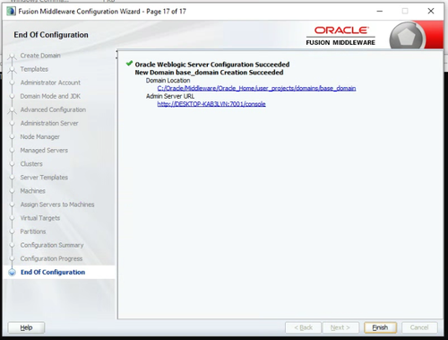This screenshot has width=448, height=340.
Task: Select the End Of Configuration step
Action: pyautogui.click(x=53, y=272)
